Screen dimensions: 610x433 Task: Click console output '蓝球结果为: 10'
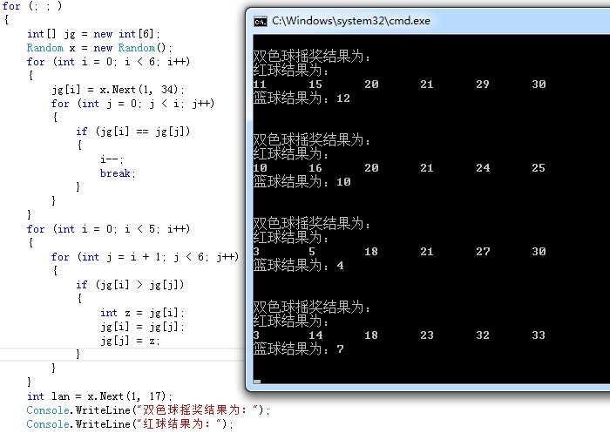(302, 182)
